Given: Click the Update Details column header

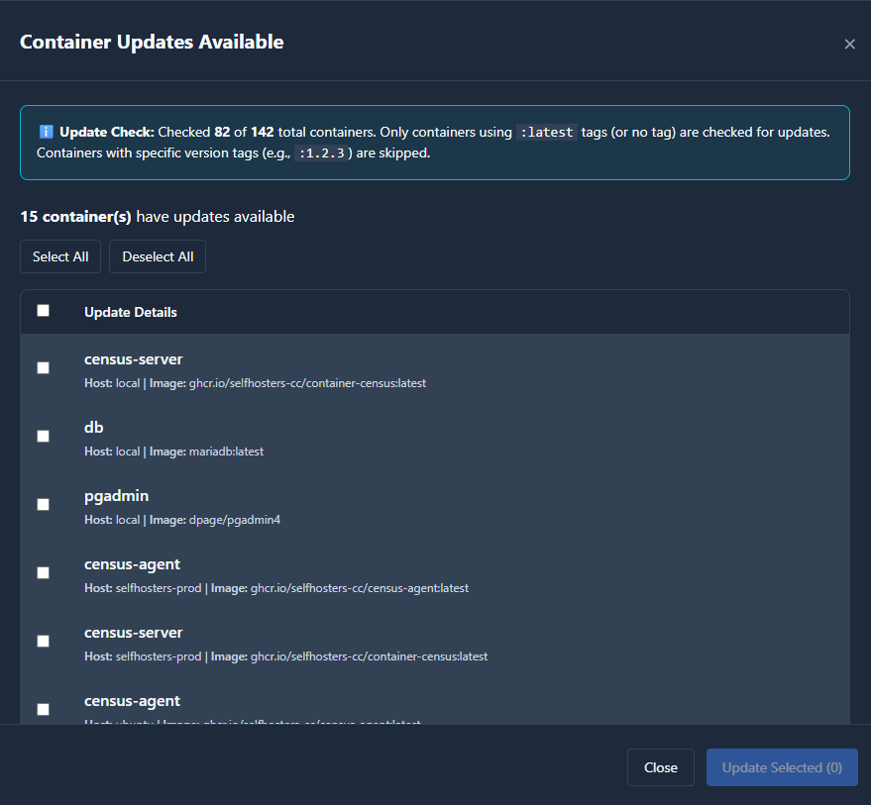Looking at the screenshot, I should click(x=131, y=312).
